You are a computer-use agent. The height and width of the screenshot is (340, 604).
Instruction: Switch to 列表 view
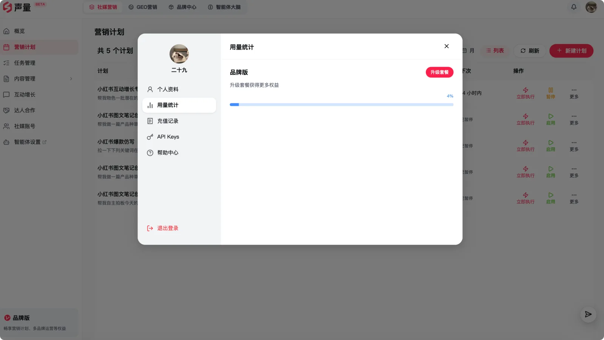[x=495, y=51]
